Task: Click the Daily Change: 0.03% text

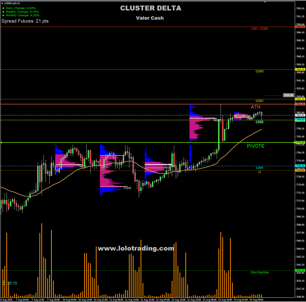Action: [x=21, y=8]
